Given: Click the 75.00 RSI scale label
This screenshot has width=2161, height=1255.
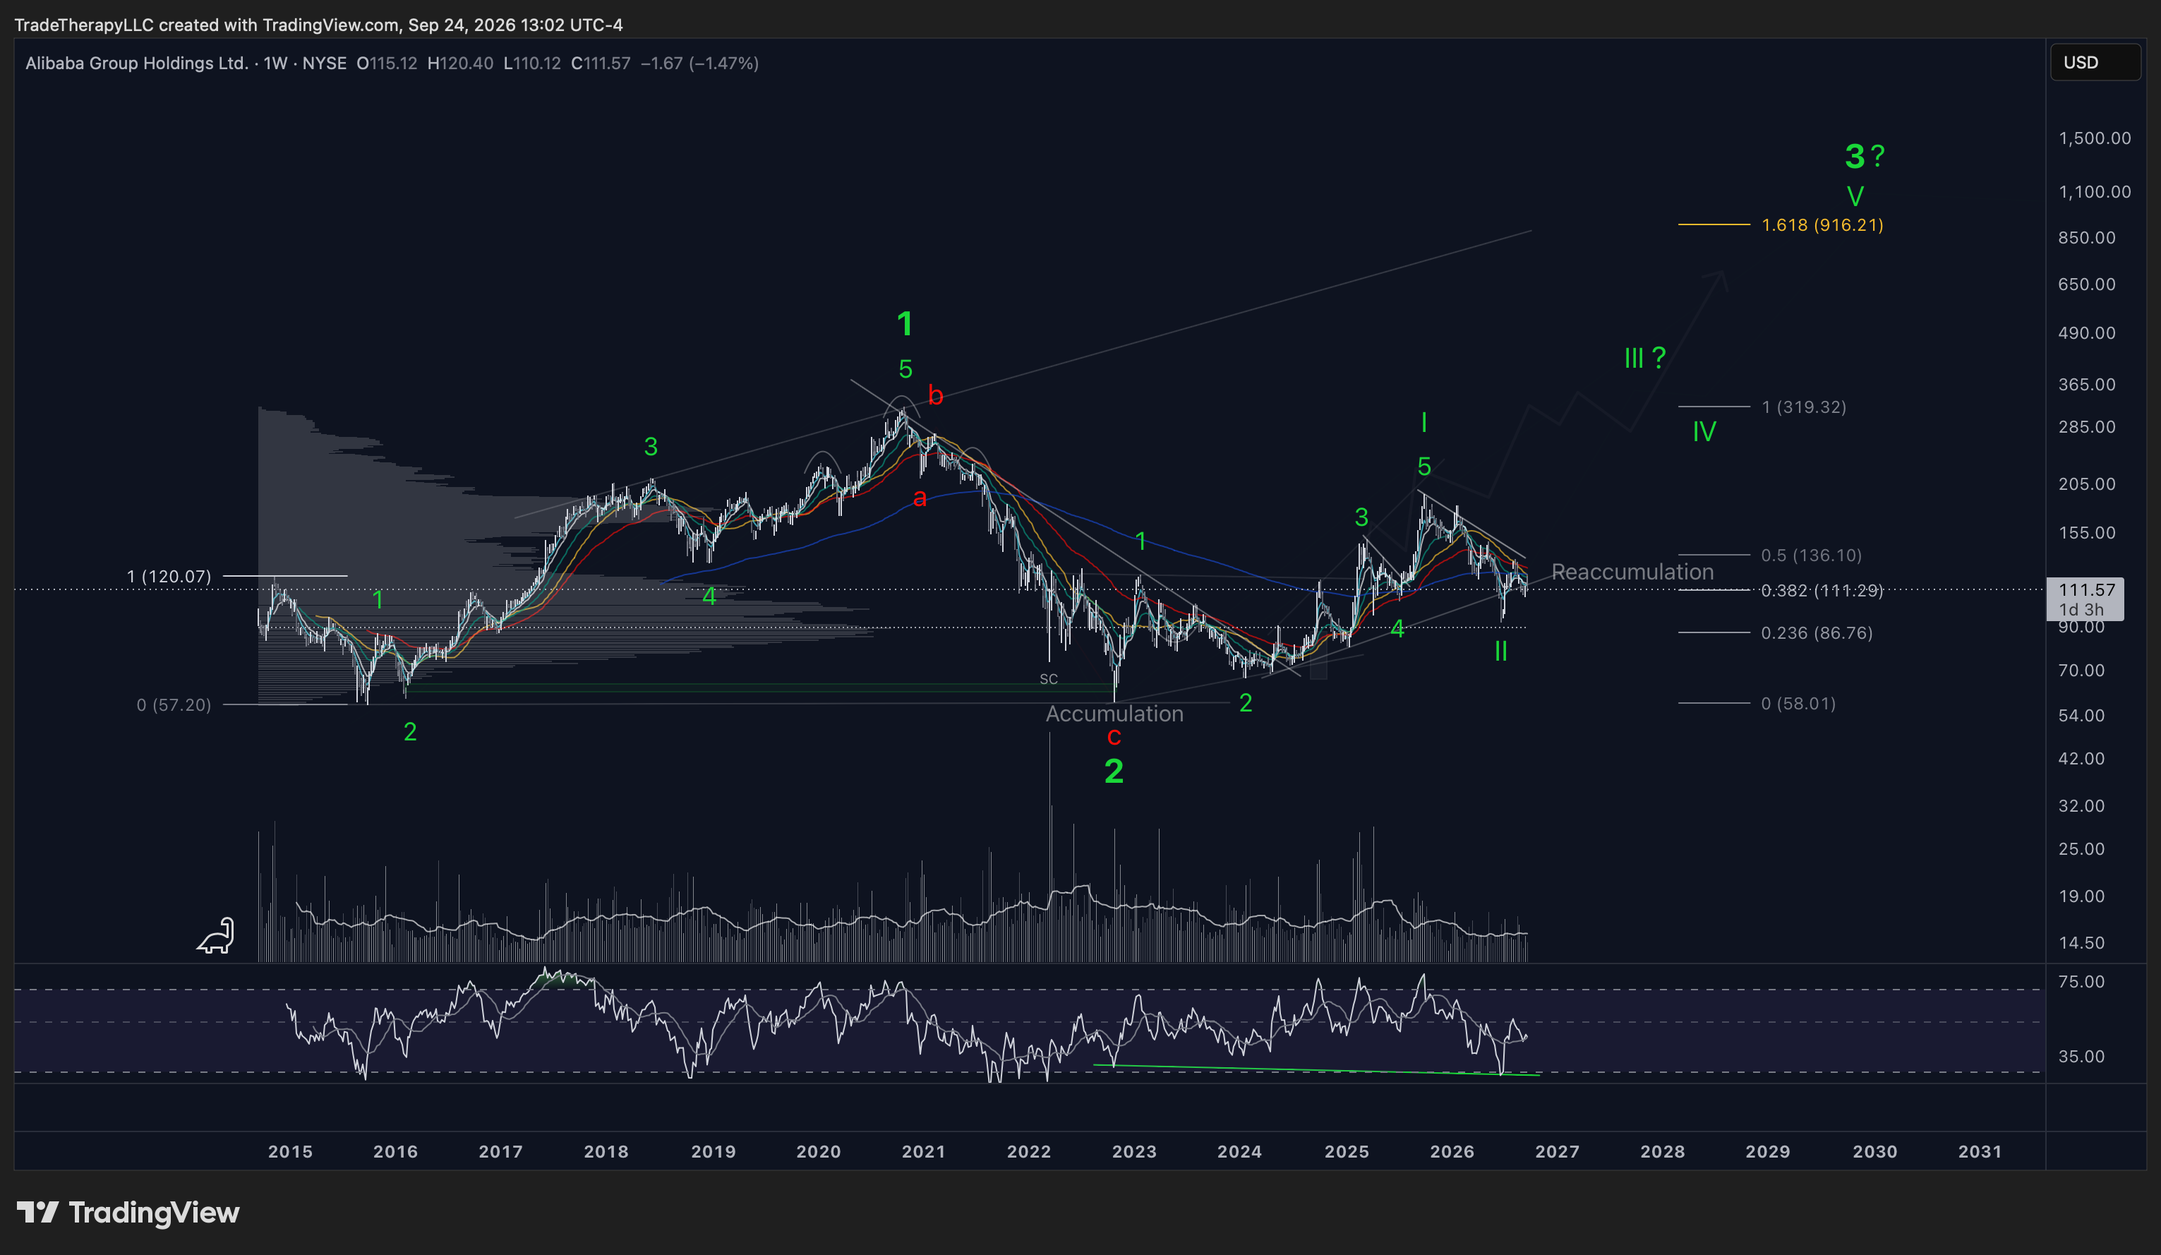Looking at the screenshot, I should 2081,983.
